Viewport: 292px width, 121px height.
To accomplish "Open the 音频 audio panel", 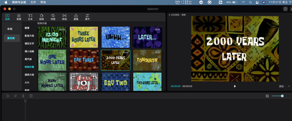I will [19, 17].
